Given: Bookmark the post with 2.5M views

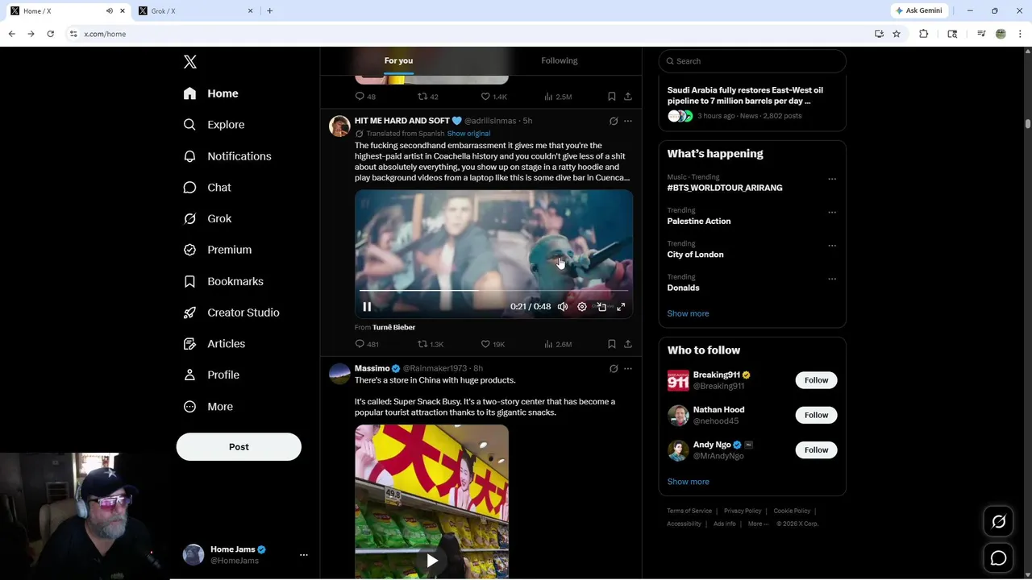Looking at the screenshot, I should tap(612, 97).
